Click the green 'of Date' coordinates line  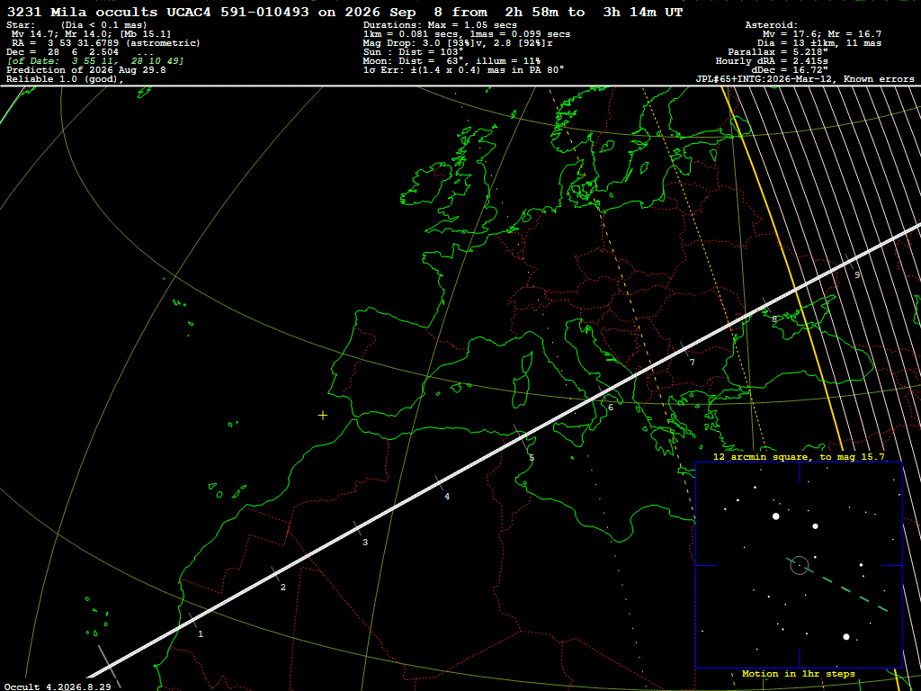95,60
